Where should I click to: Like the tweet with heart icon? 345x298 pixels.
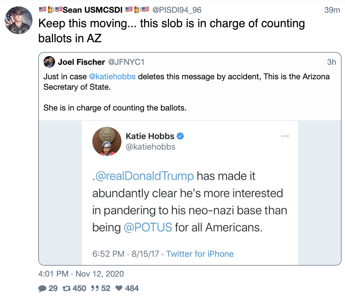pos(119,288)
